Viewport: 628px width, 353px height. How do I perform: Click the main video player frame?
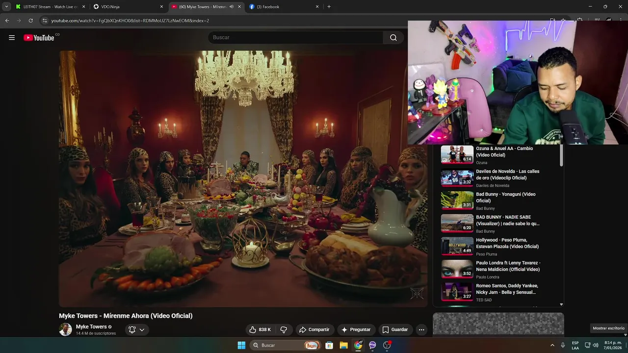tap(243, 179)
